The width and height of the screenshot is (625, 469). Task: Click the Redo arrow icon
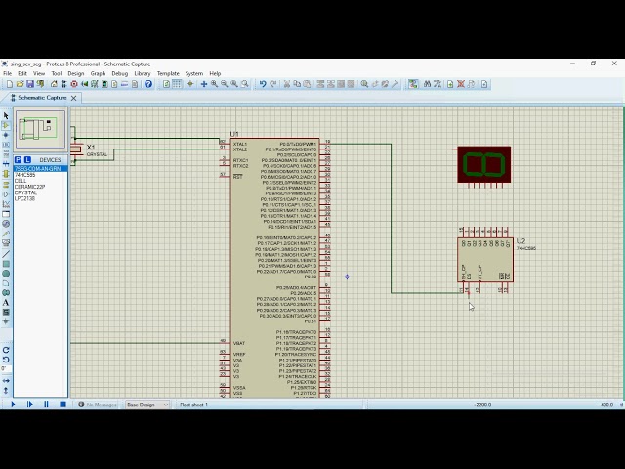273,84
